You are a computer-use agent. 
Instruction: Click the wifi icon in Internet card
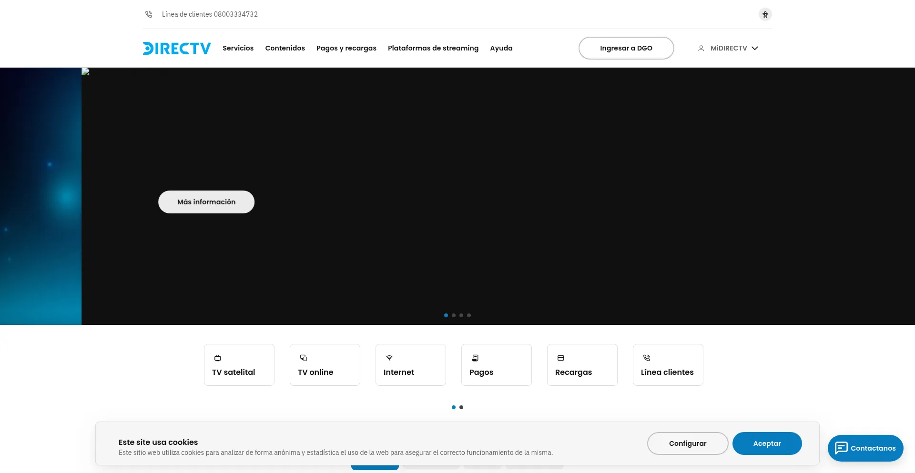[x=389, y=358]
